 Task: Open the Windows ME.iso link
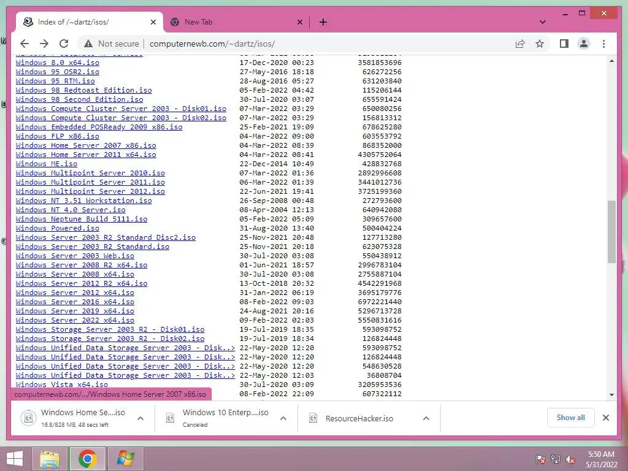(x=47, y=164)
